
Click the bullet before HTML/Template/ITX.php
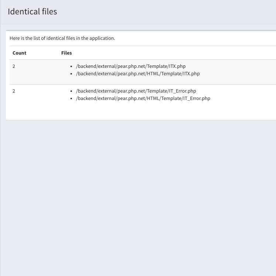pos(71,74)
